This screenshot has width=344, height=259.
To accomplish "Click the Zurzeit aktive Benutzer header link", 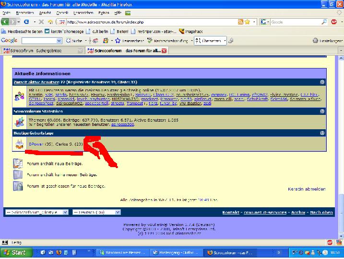I will [36, 82].
